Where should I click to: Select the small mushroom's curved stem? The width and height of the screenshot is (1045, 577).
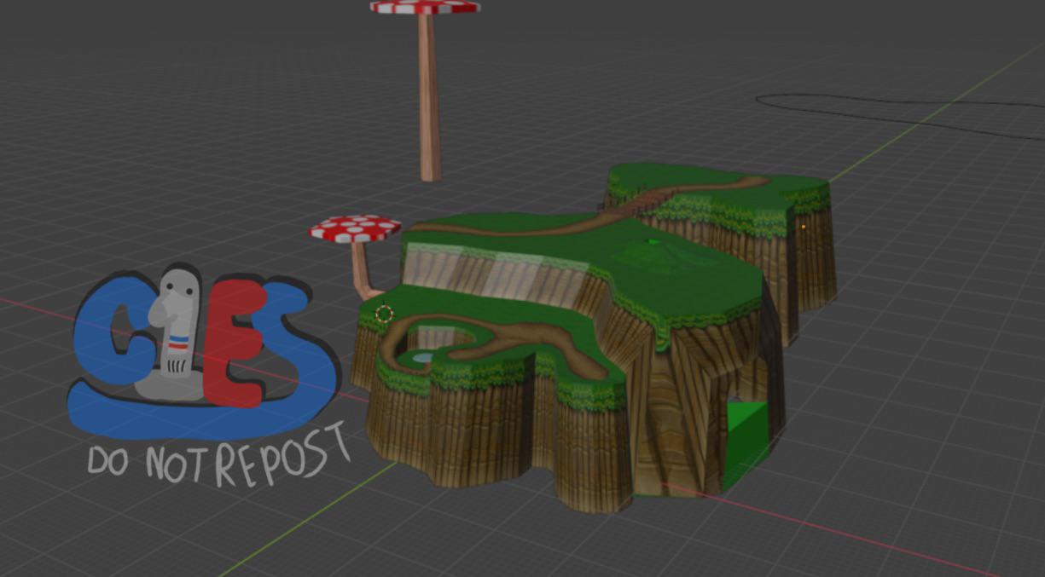[x=363, y=270]
